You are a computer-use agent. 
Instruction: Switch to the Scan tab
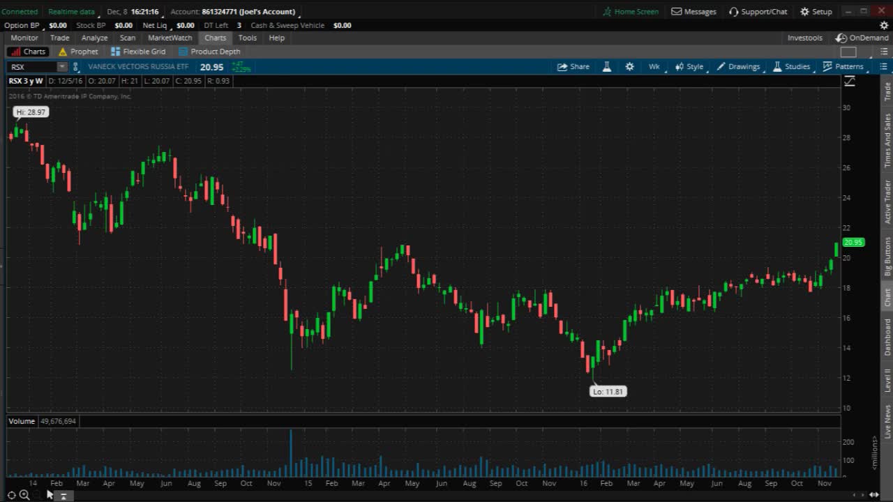pos(128,38)
